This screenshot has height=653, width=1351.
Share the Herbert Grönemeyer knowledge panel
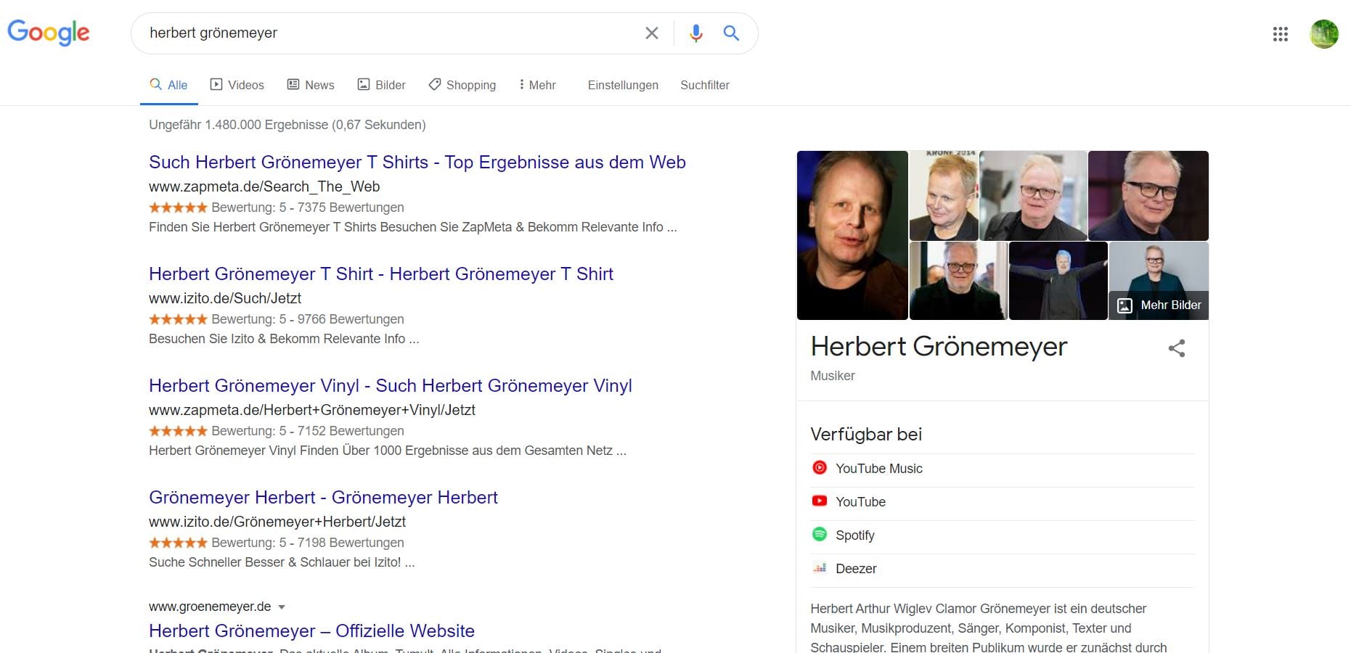(1177, 348)
